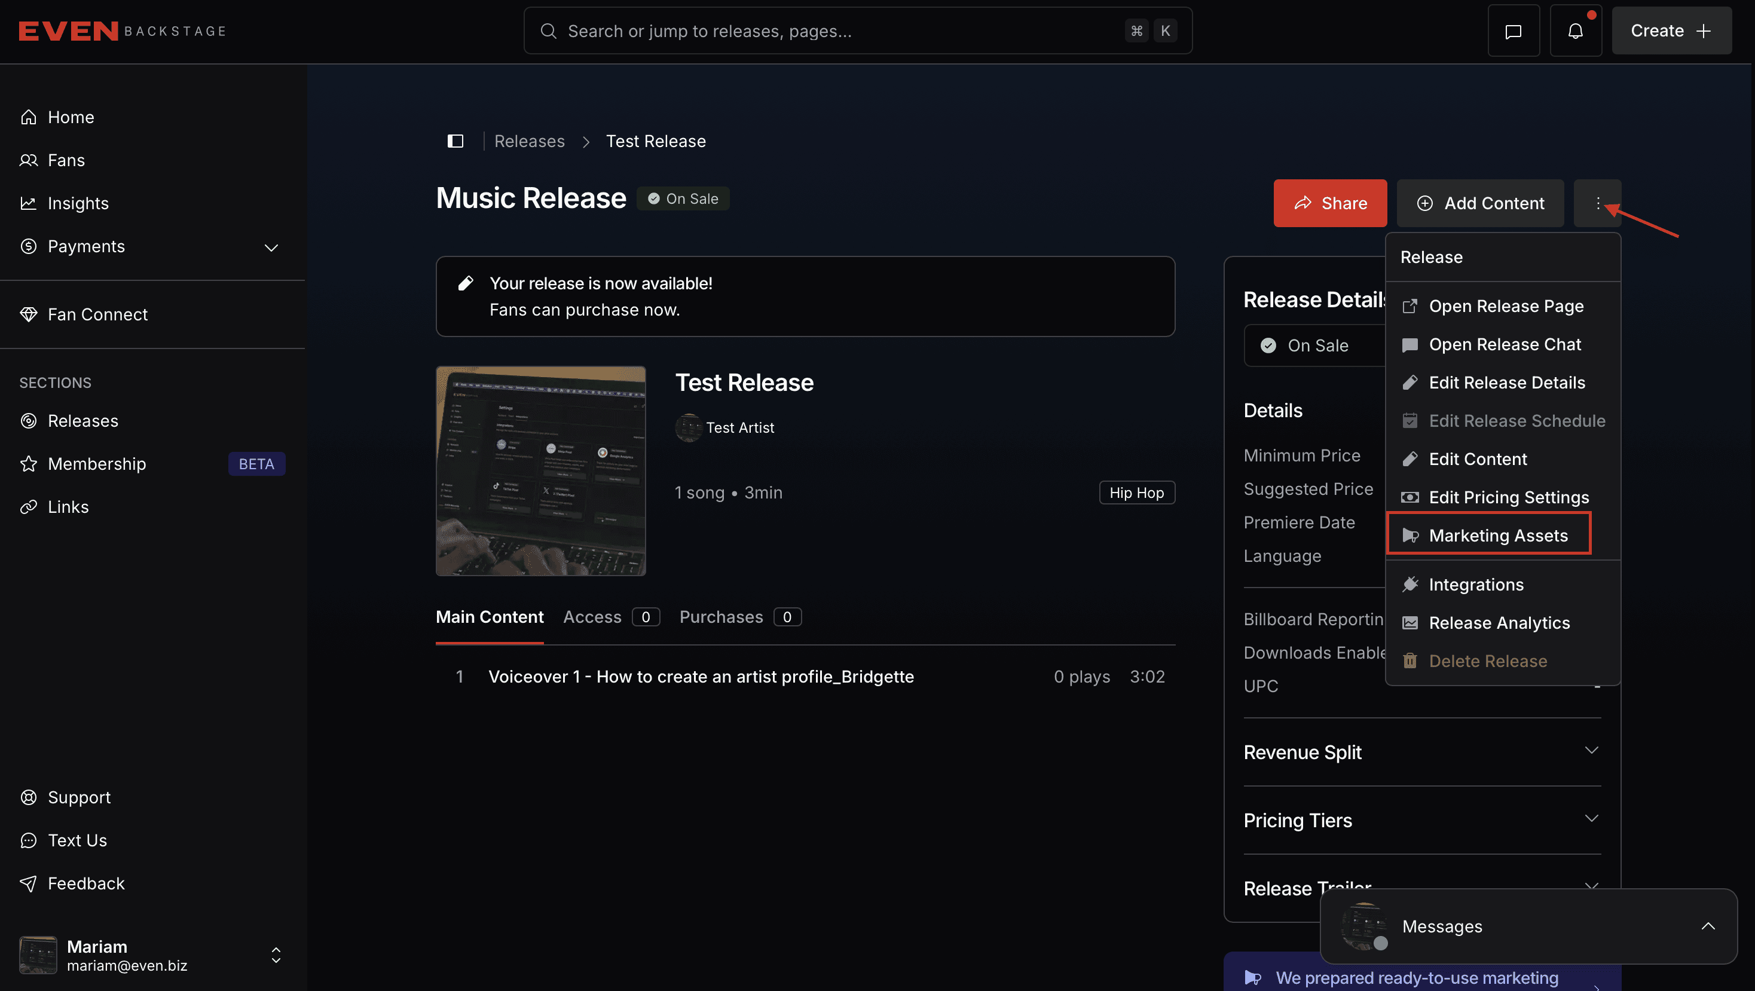Expand the Pricing Tiers section

[1422, 820]
